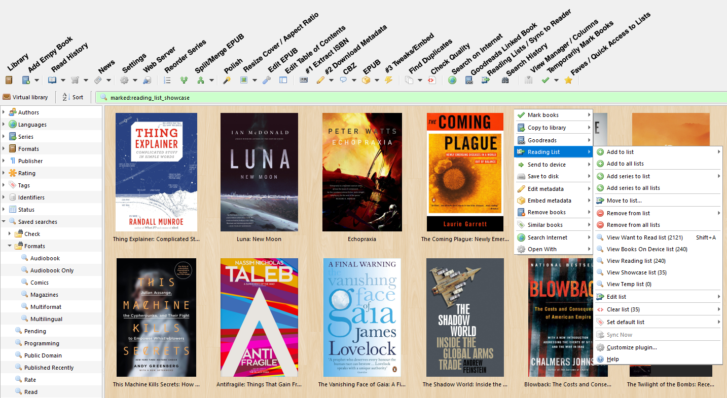Click the Library book icon in toolbar
The image size is (727, 398).
[9, 80]
